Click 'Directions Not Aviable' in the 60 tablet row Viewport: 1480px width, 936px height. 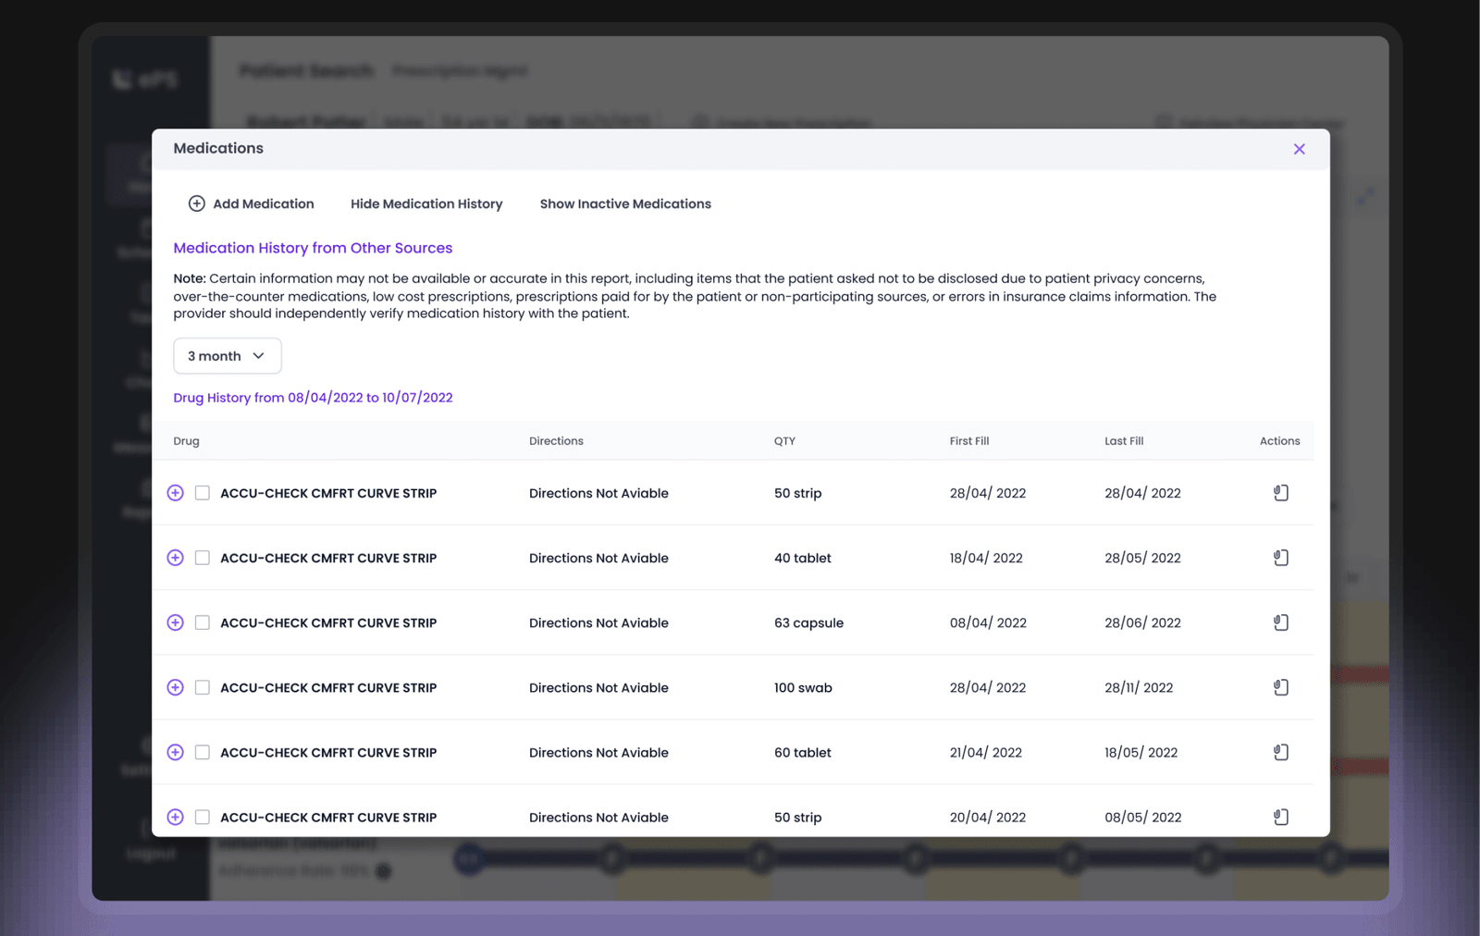coord(598,752)
